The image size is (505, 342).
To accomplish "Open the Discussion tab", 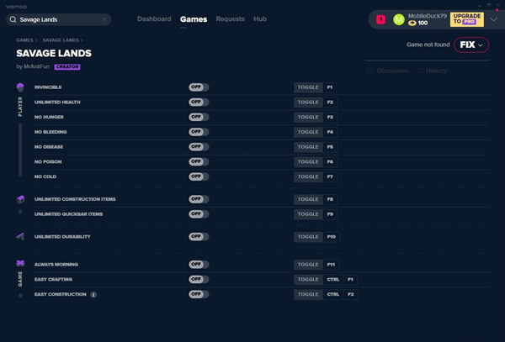I will pyautogui.click(x=392, y=71).
